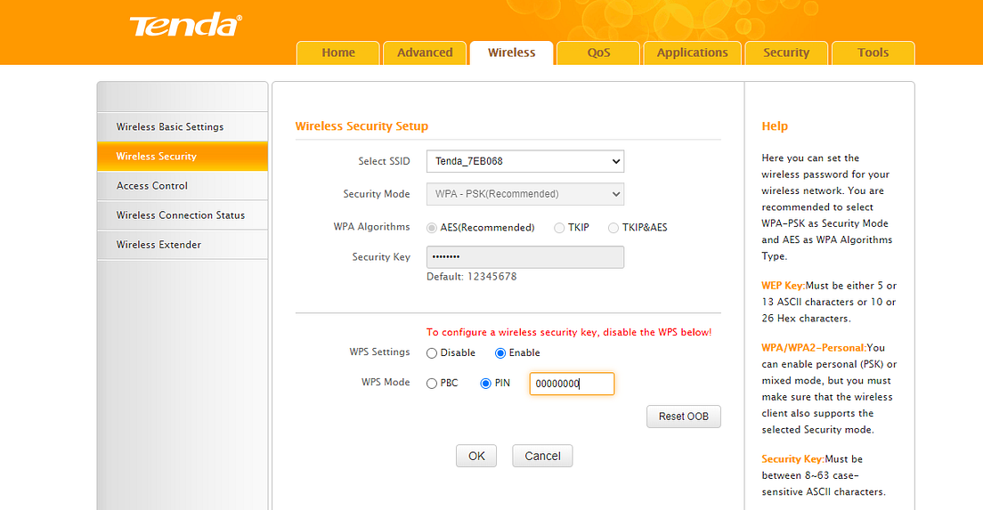Image resolution: width=983 pixels, height=510 pixels.
Task: Switch to the Tools tab
Action: click(x=873, y=53)
